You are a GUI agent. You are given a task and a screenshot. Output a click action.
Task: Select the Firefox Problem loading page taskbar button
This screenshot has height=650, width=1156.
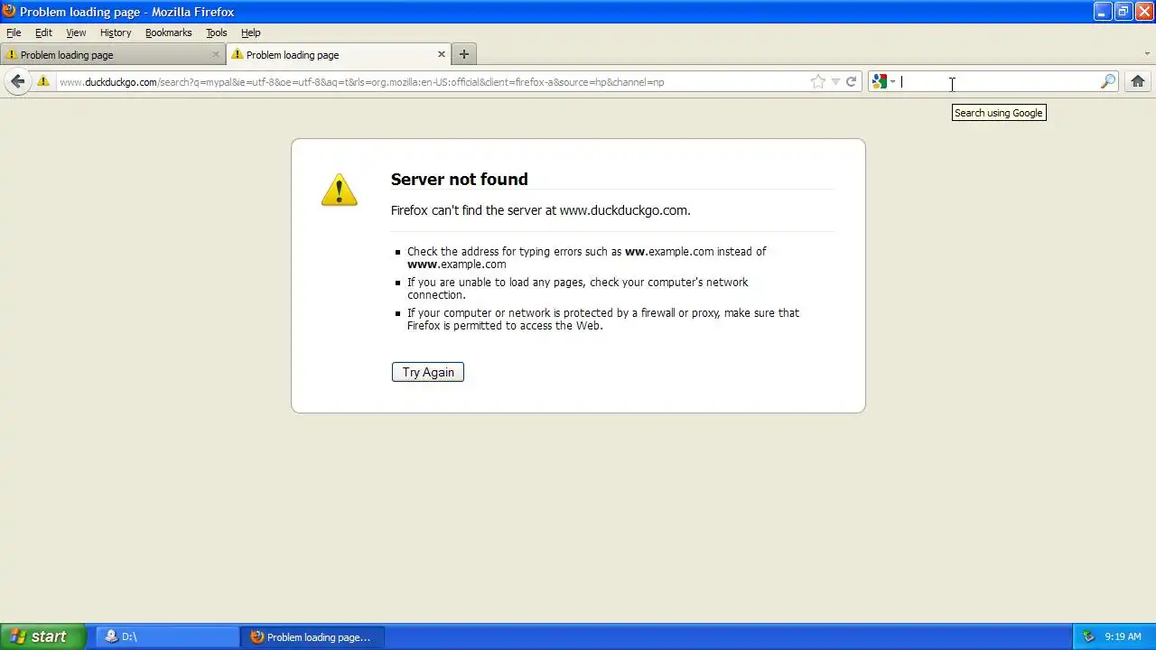312,636
